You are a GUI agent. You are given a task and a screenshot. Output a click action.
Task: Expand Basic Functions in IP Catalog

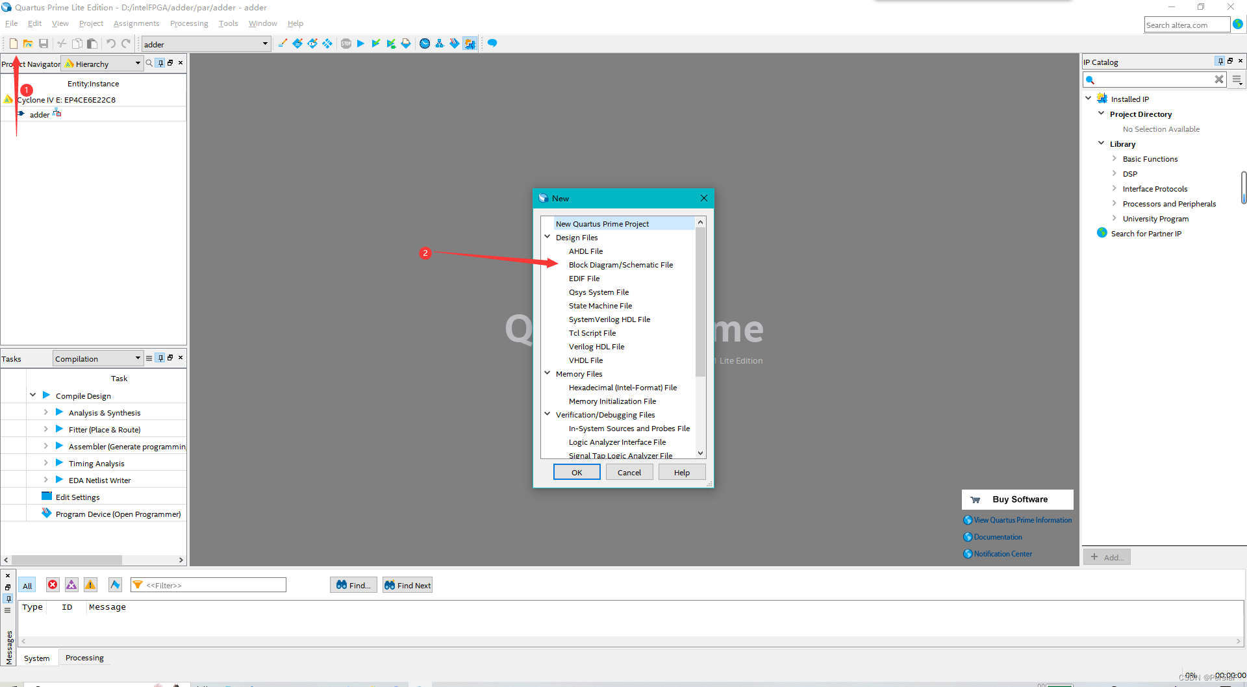click(1115, 158)
